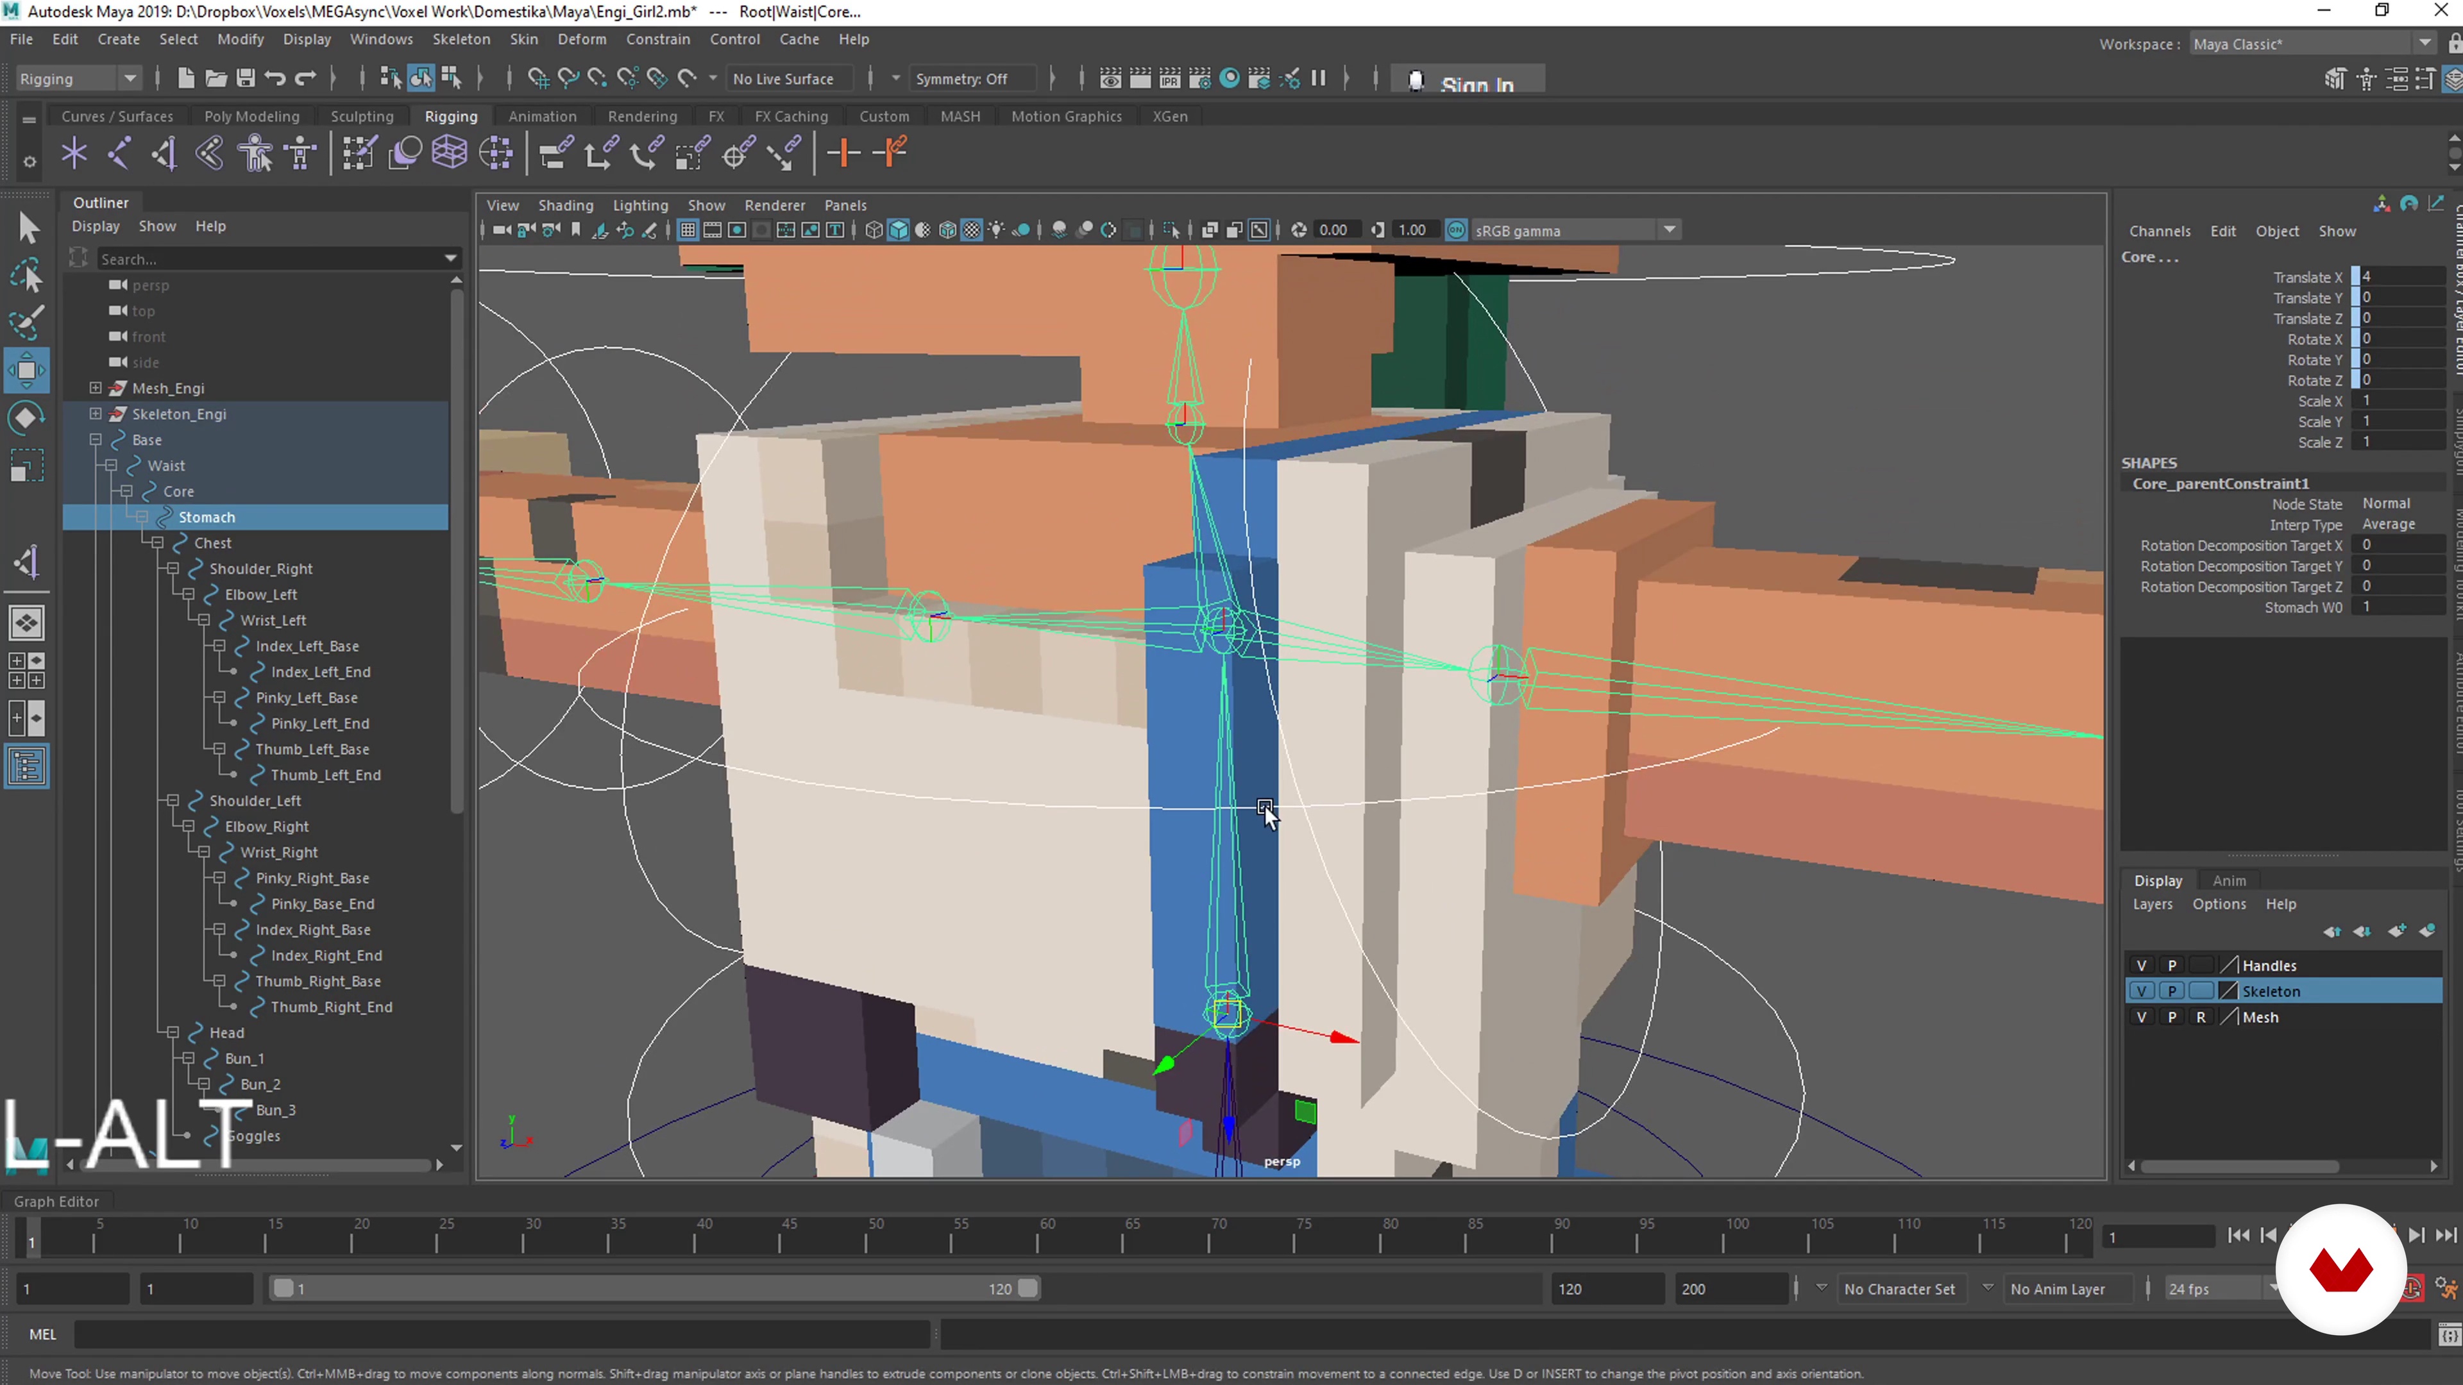Toggle R reference mode of Mesh layer
The height and width of the screenshot is (1385, 2463).
pyautogui.click(x=2201, y=1017)
